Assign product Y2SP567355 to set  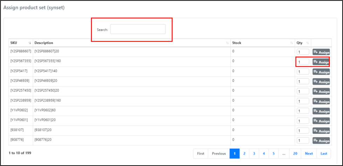(321, 62)
